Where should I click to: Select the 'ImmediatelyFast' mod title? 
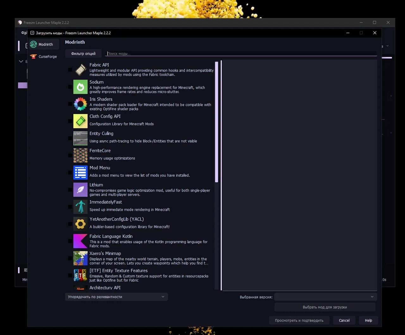[x=106, y=202]
